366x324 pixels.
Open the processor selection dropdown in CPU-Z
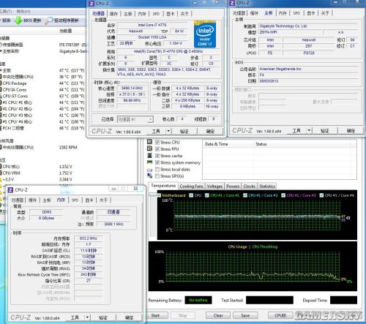pos(135,119)
